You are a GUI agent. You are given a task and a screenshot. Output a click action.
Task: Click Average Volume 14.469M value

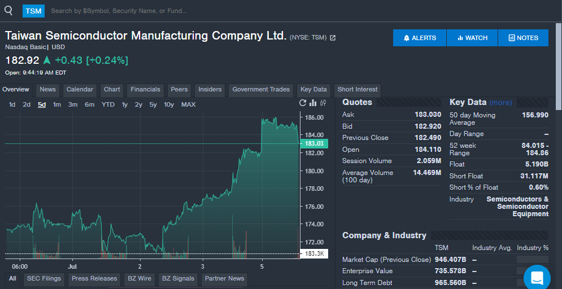(427, 173)
